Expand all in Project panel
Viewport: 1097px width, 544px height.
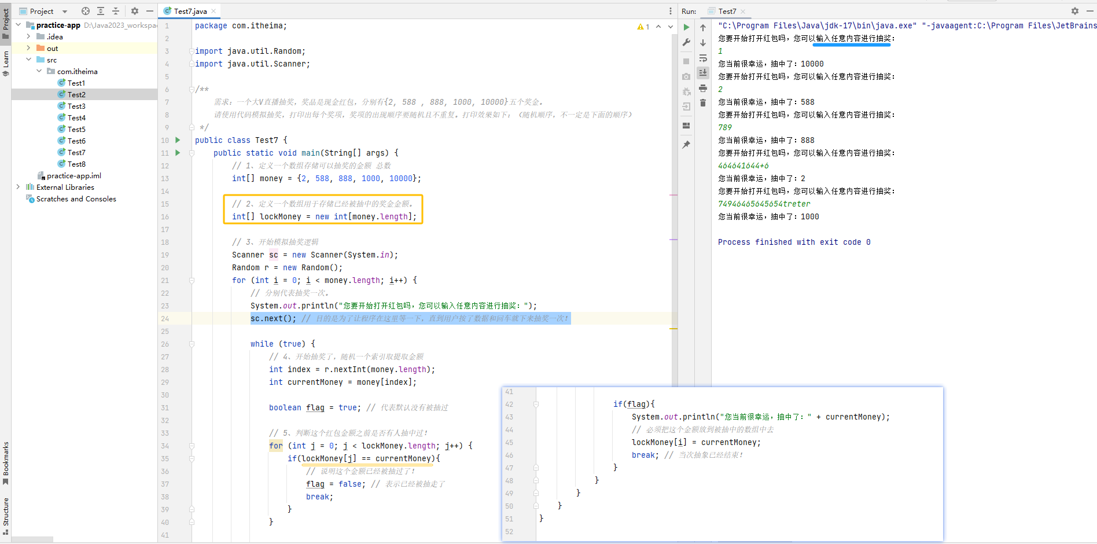[101, 11]
